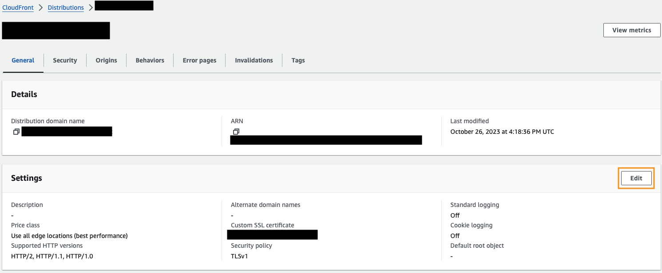Go to Distributions breadcrumb link
Viewport: 662px width, 273px height.
point(66,8)
